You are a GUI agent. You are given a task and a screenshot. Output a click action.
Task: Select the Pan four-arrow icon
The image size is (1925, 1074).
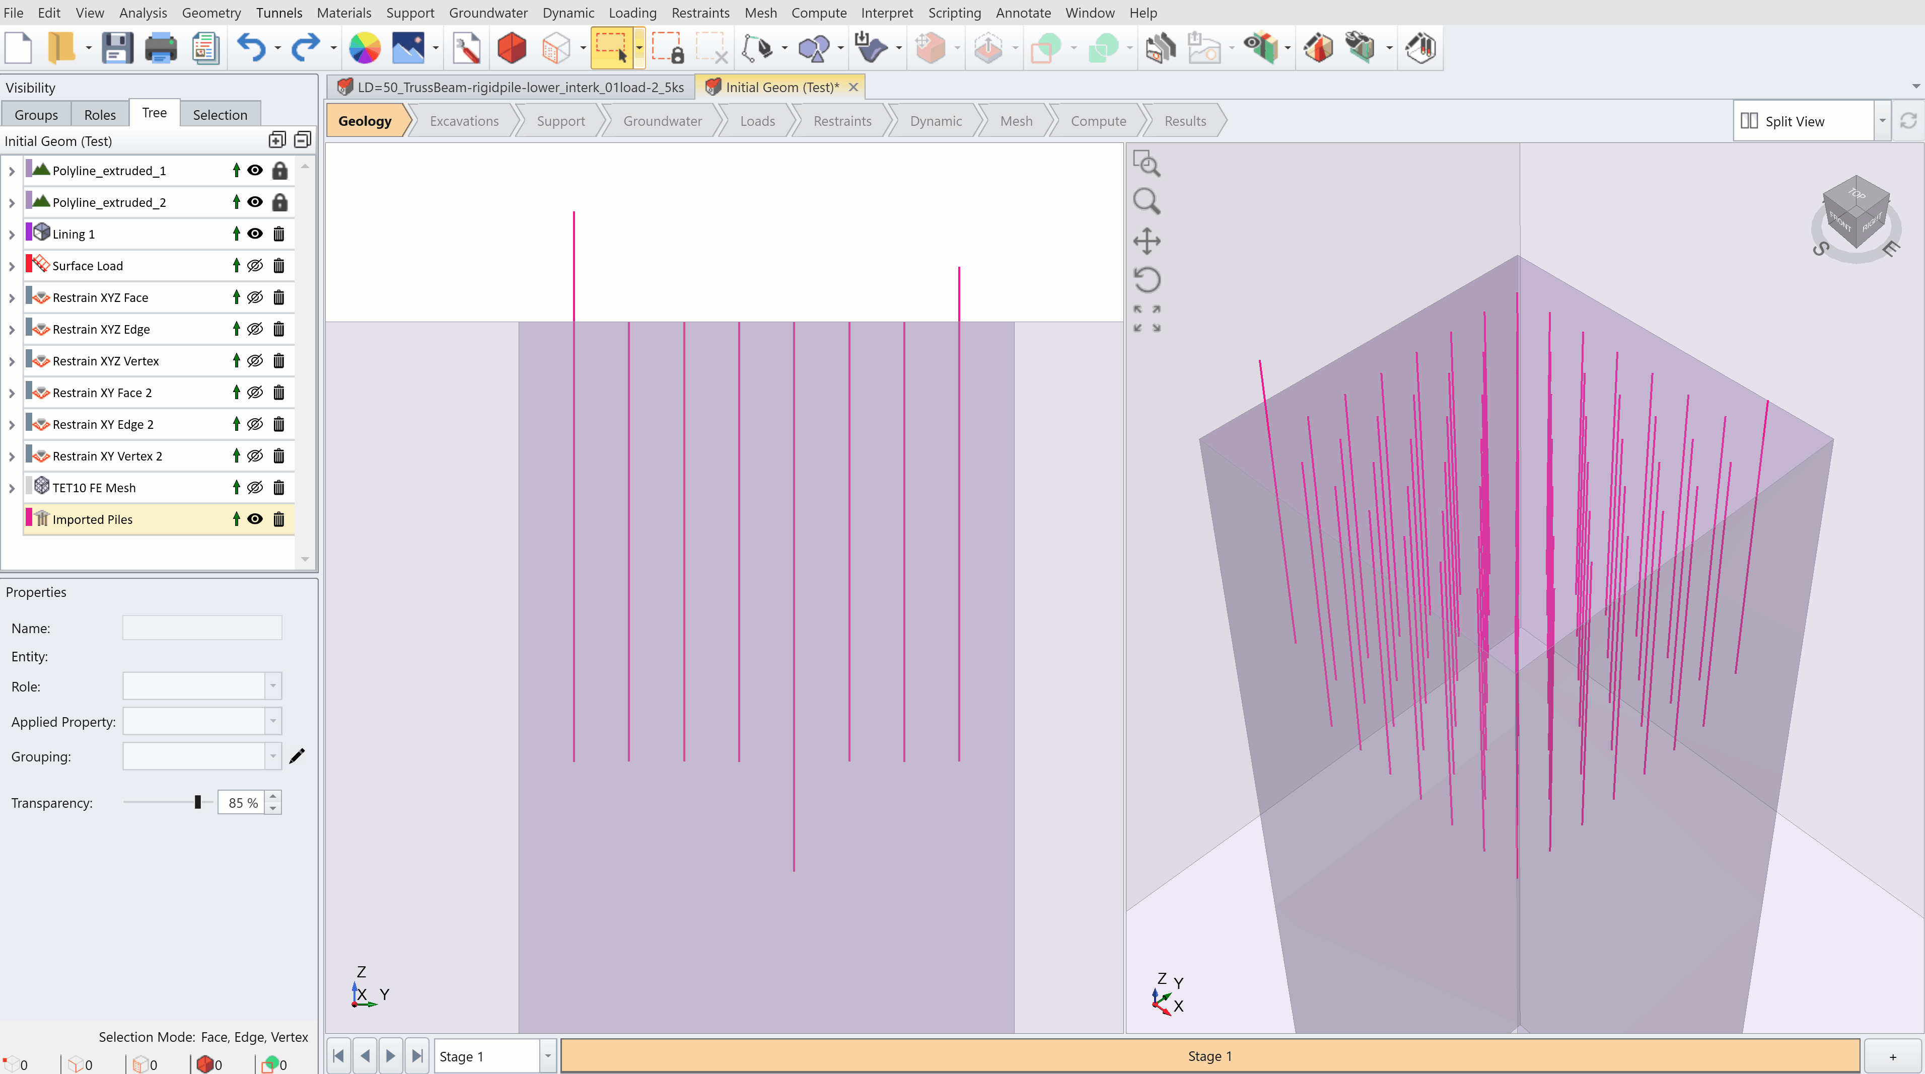[1147, 241]
